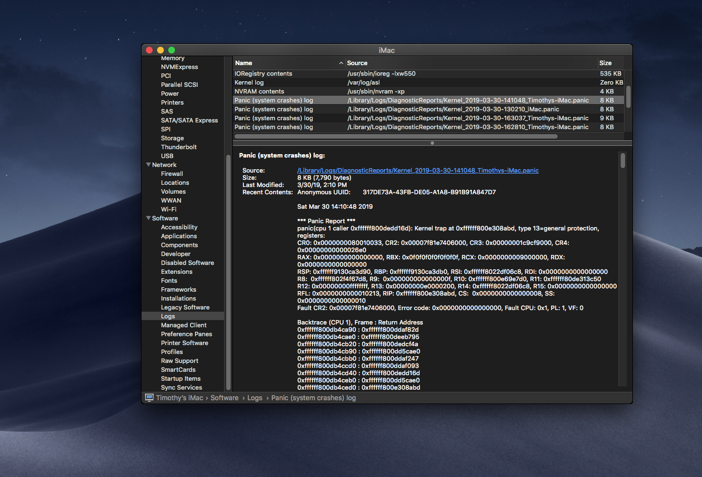Viewport: 702px width, 477px height.
Task: Open Thunderbolt in the sidebar
Action: pyautogui.click(x=179, y=147)
